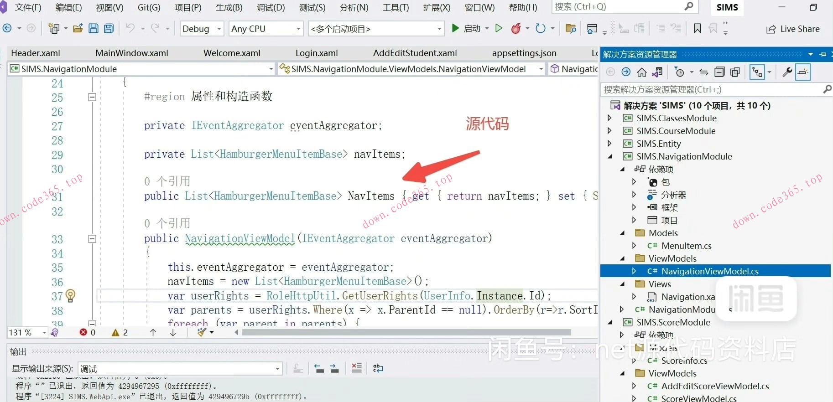
Task: Open the output source dropdown showing 调试
Action: click(180, 369)
